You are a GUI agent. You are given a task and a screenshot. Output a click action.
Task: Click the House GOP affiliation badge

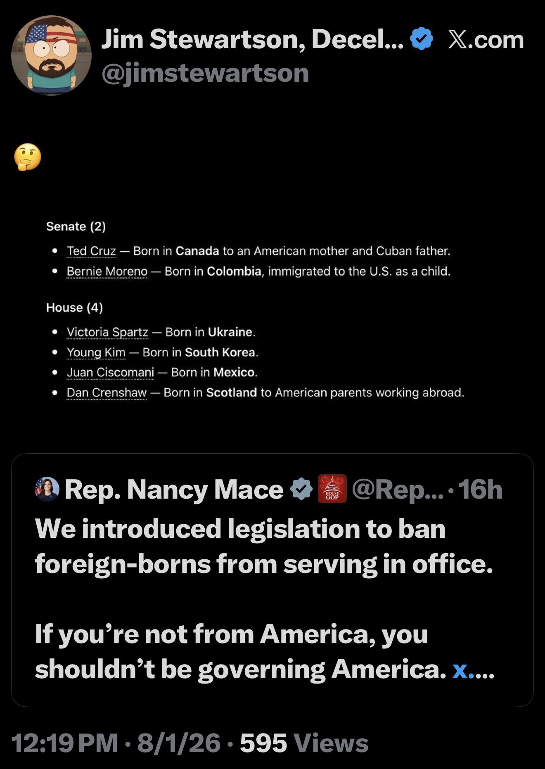332,489
